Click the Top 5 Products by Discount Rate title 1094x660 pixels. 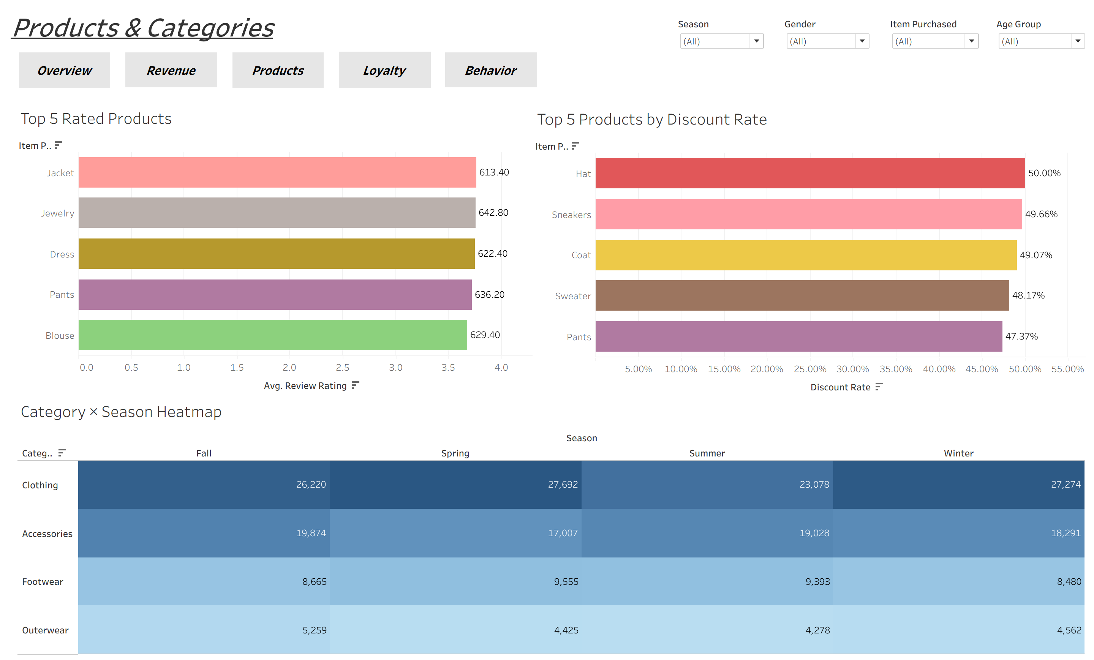point(652,119)
